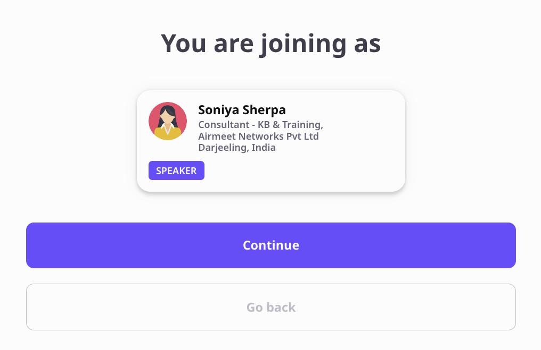Select the Soniya Sherpa name text

point(242,110)
